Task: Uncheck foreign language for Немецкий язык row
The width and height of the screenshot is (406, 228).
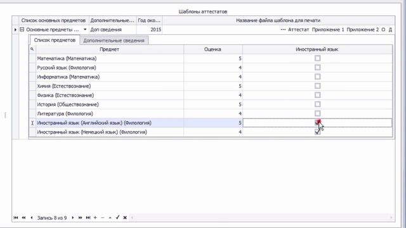Action: pos(317,132)
